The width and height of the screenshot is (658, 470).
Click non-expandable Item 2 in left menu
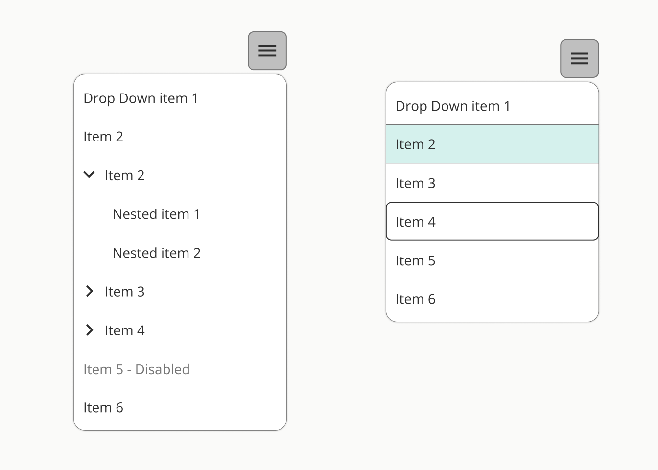(103, 137)
